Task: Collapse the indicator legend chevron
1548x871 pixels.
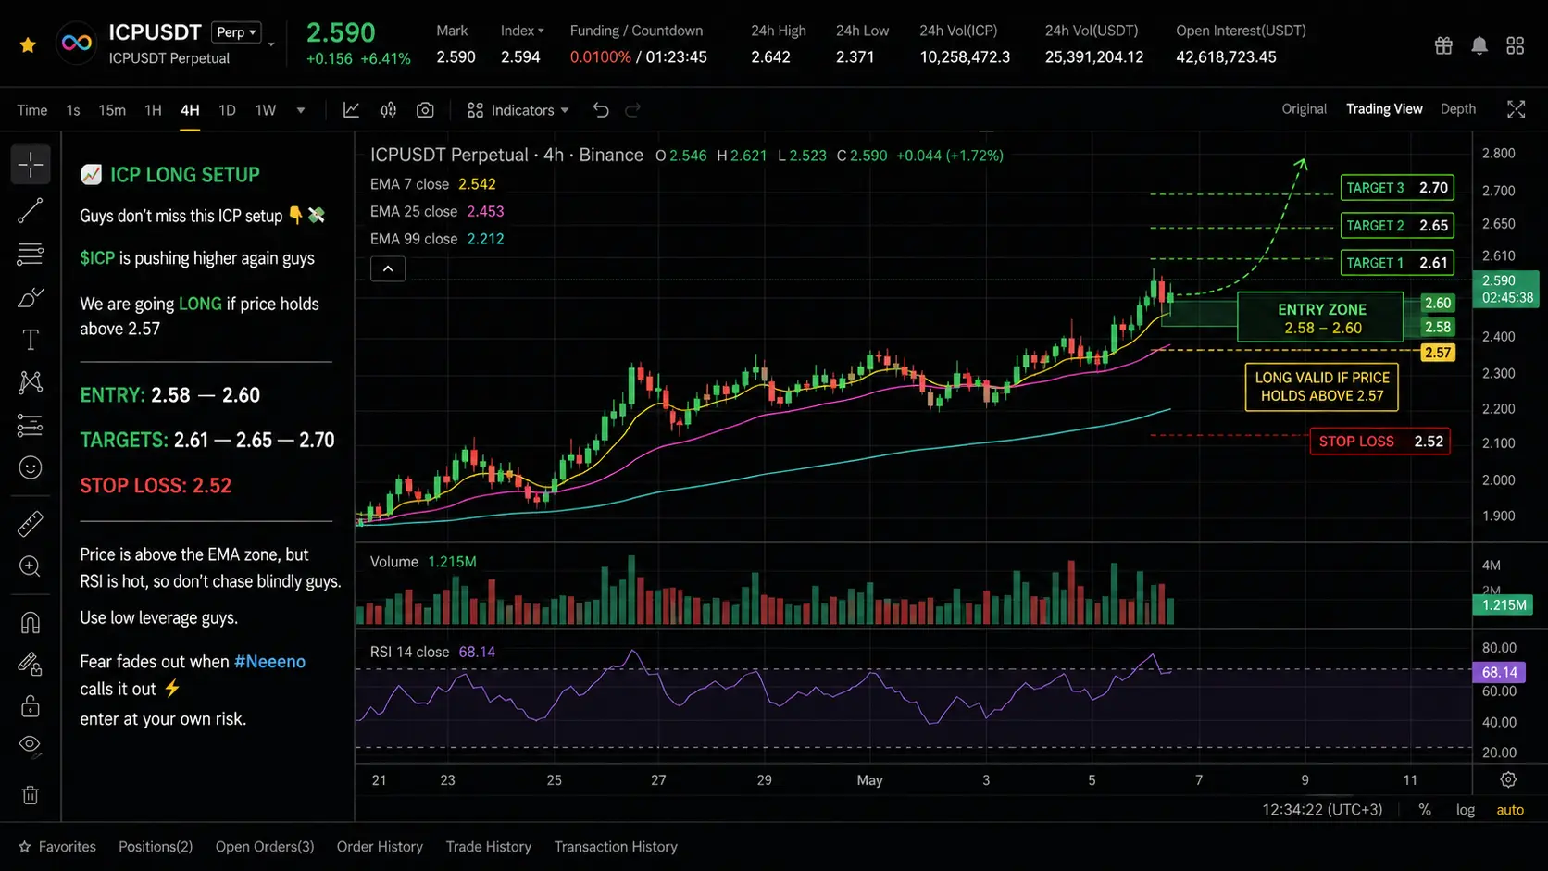Action: (x=388, y=268)
